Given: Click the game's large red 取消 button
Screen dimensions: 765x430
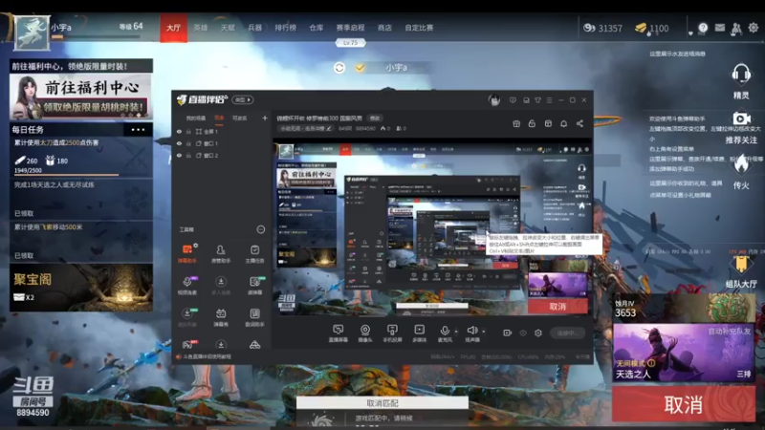Looking at the screenshot, I should [x=683, y=404].
